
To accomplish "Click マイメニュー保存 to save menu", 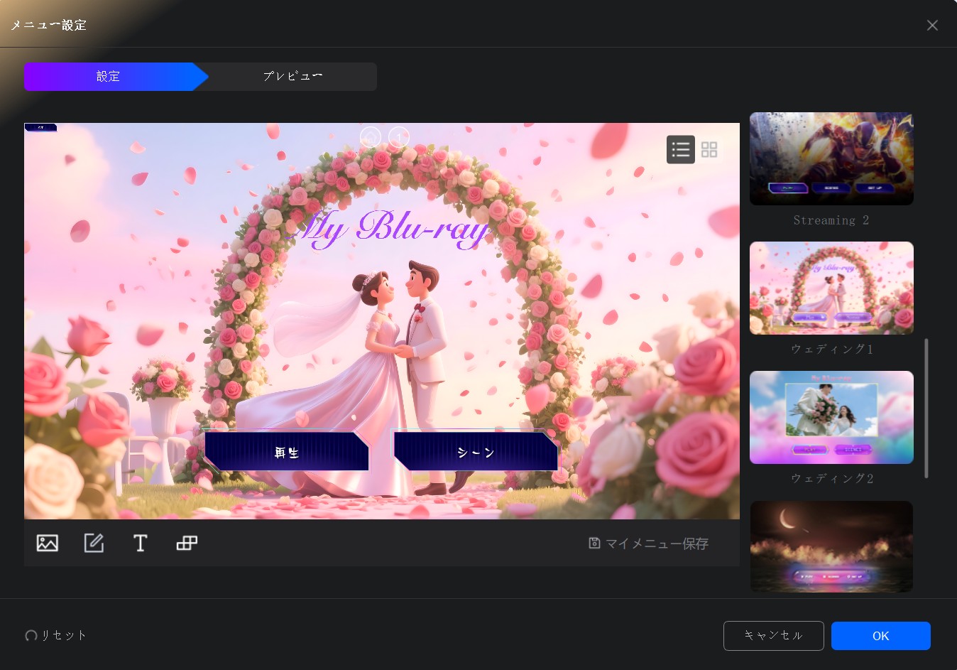I will (649, 544).
